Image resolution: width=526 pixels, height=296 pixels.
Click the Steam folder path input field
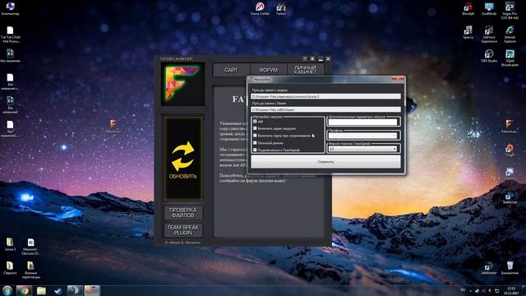click(325, 109)
